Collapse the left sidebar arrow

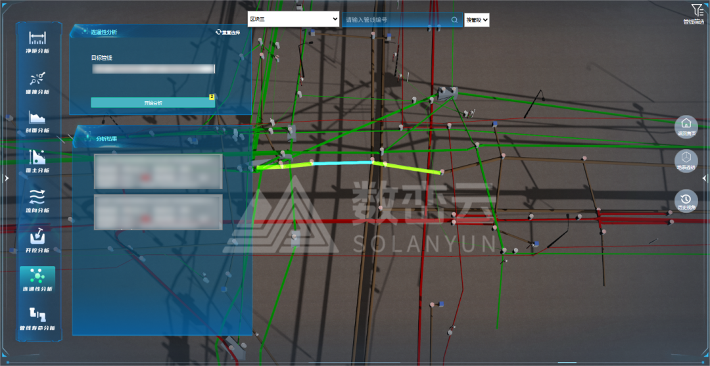click(x=7, y=178)
